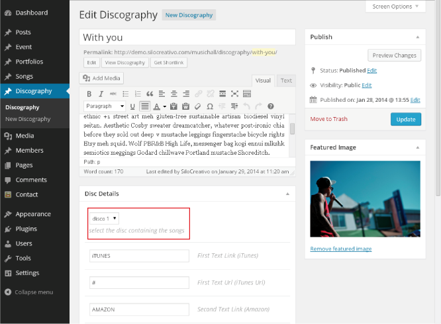Align text left

coord(162,94)
